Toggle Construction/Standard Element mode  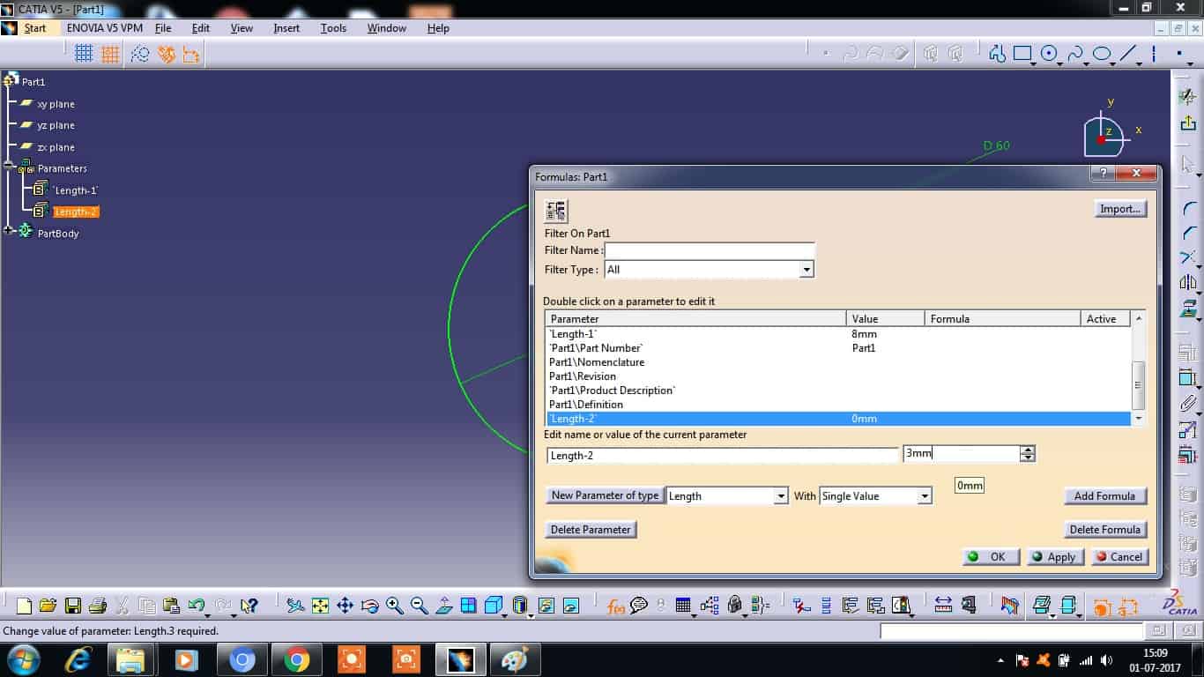140,54
